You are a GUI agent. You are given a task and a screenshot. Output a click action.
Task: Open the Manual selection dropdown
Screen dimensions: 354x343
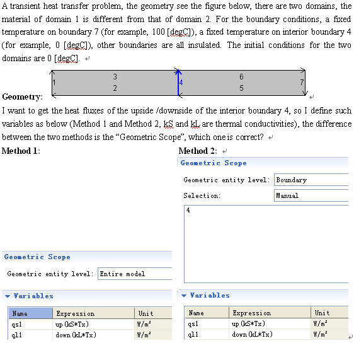(311, 195)
